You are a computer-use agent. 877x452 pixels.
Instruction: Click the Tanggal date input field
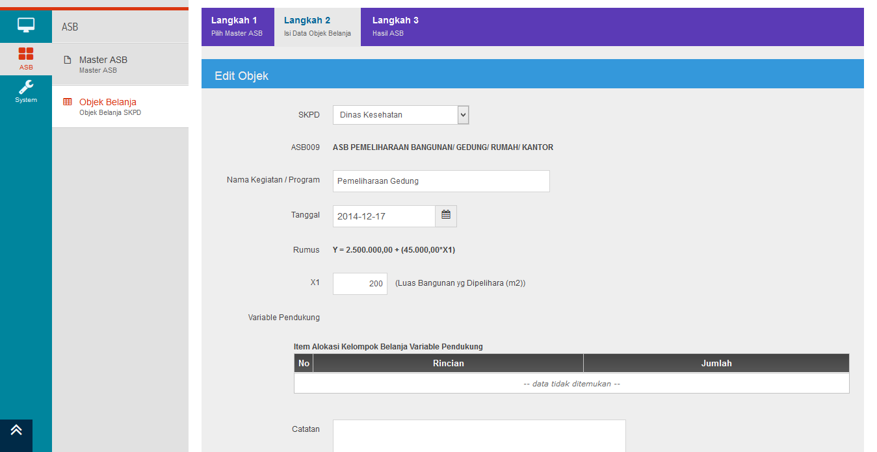coord(384,216)
